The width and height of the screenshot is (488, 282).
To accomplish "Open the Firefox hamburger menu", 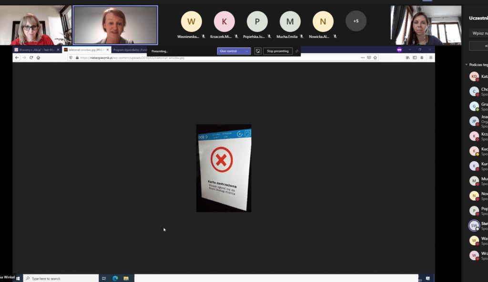I will 431,58.
